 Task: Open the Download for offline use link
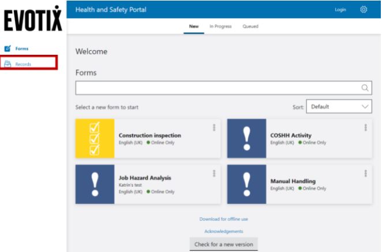pyautogui.click(x=224, y=219)
